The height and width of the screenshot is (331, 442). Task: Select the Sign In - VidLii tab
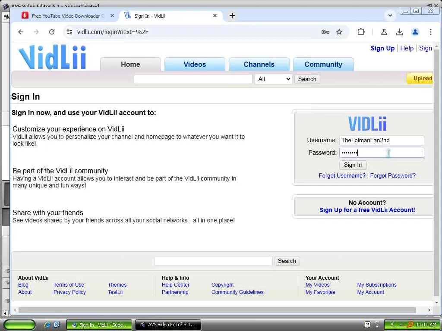point(170,16)
